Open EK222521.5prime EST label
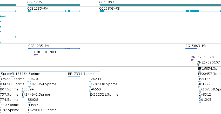This screenshot has width=221, height=114. pyautogui.click(x=104, y=95)
